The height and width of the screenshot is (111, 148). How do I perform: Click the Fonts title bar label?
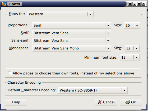(x=15, y=4)
